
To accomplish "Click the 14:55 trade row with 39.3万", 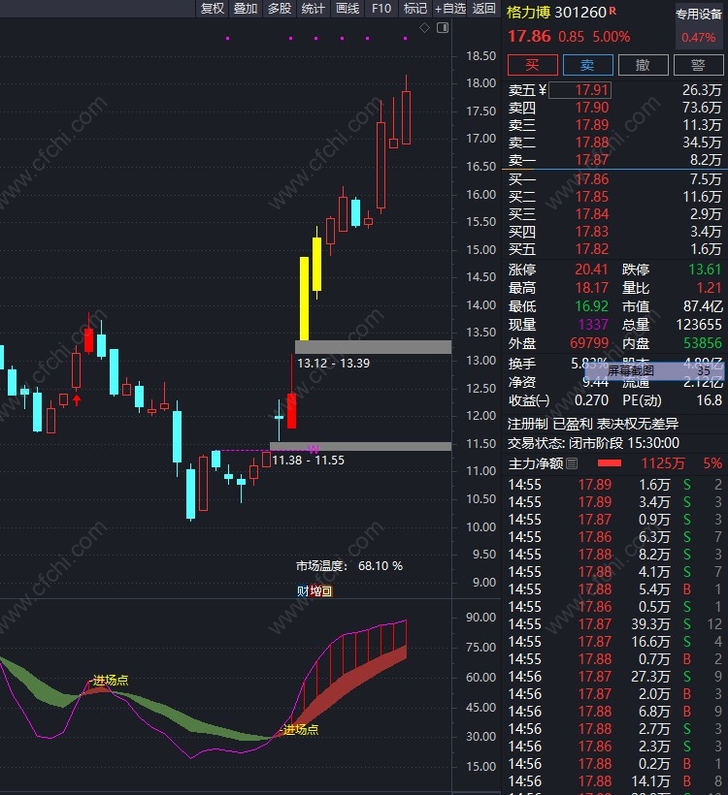I will tap(614, 624).
